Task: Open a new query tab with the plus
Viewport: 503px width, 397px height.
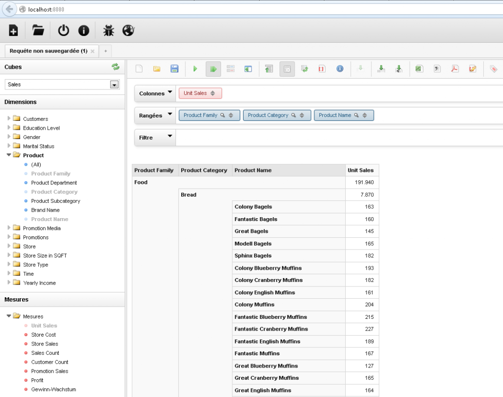Action: [105, 51]
